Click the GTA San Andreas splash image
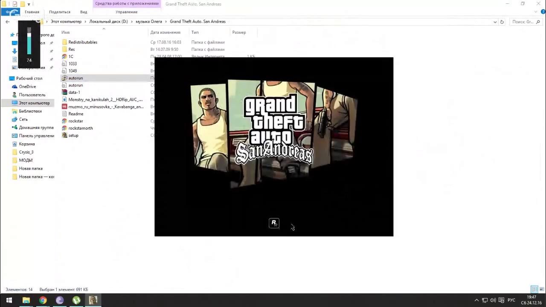Image resolution: width=546 pixels, height=307 pixels. 274,146
